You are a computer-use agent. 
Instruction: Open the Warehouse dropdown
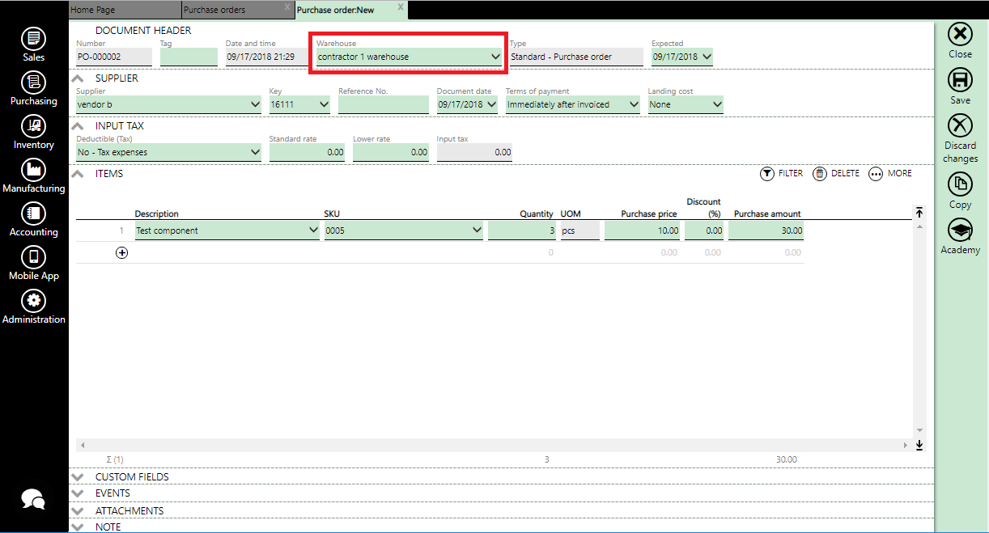point(495,57)
